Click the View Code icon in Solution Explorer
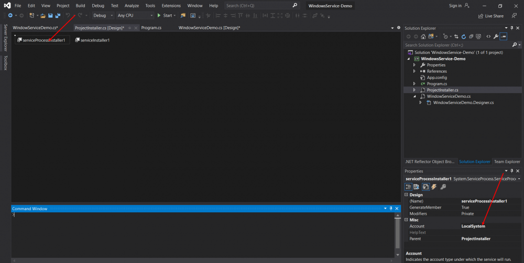 [x=488, y=37]
